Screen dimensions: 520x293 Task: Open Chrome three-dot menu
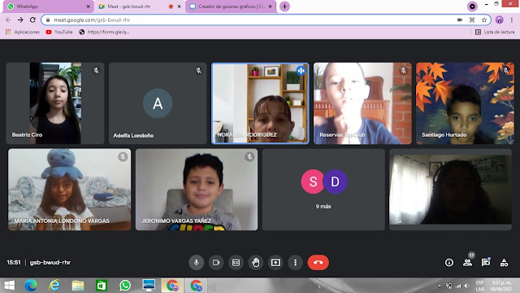tap(512, 20)
